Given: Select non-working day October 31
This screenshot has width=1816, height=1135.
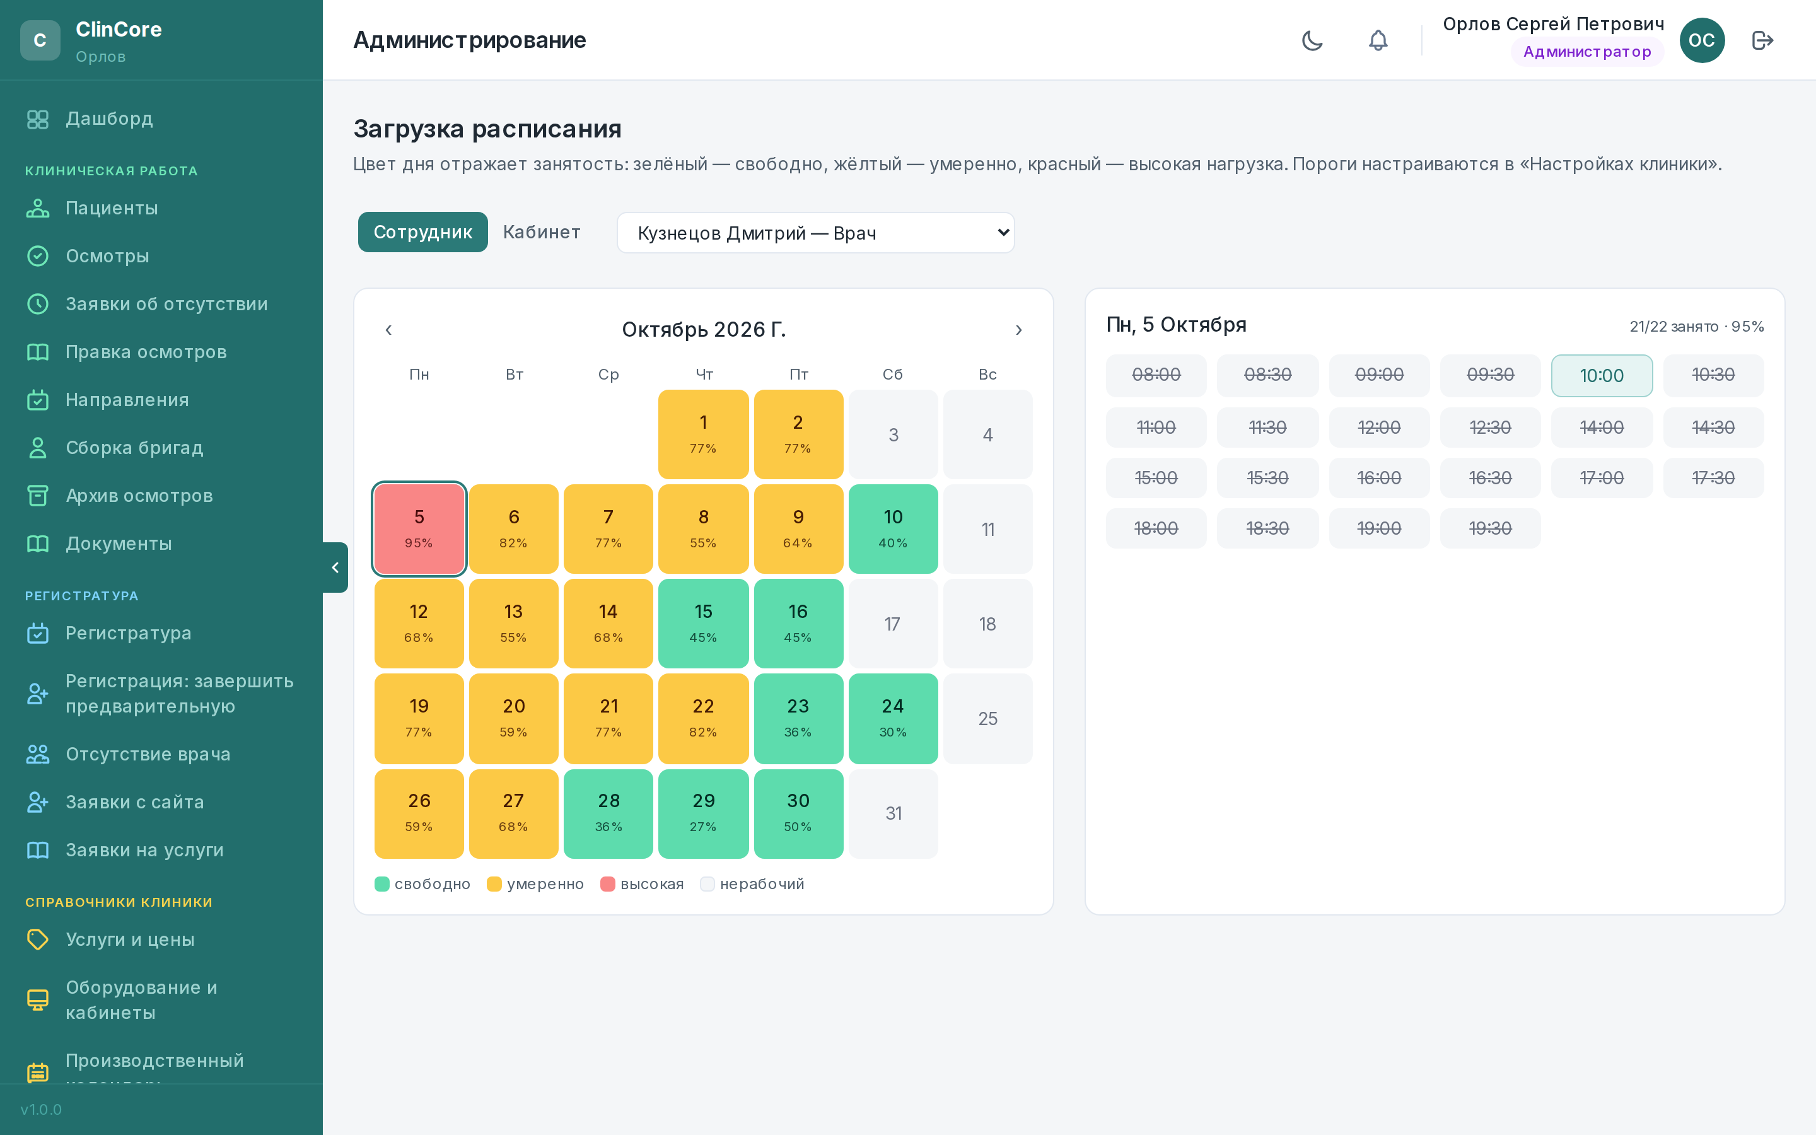Looking at the screenshot, I should (893, 813).
